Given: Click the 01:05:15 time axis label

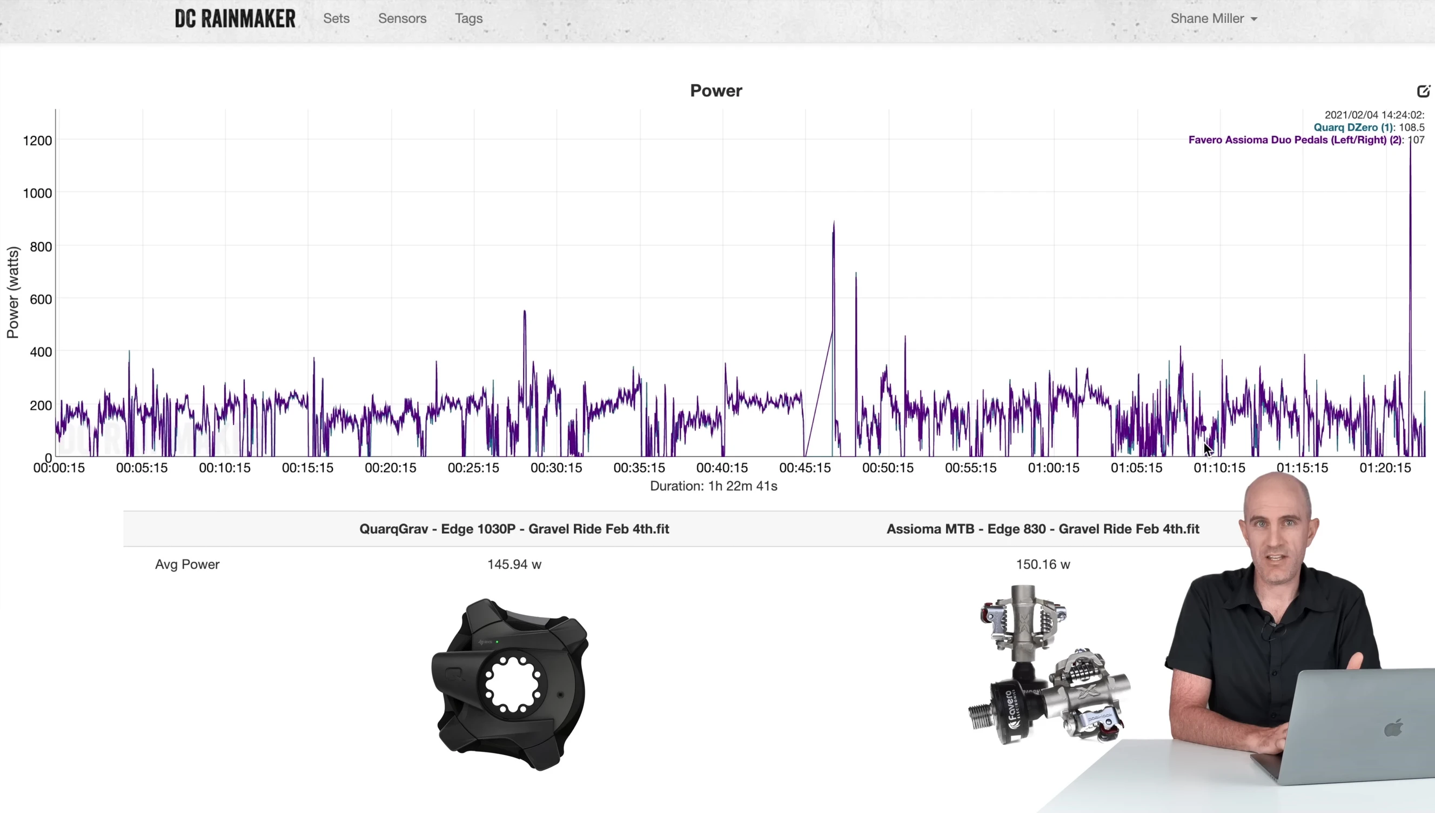Looking at the screenshot, I should [1136, 468].
